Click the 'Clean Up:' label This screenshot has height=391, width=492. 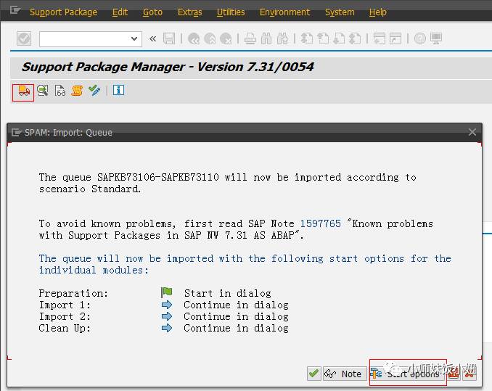65,328
